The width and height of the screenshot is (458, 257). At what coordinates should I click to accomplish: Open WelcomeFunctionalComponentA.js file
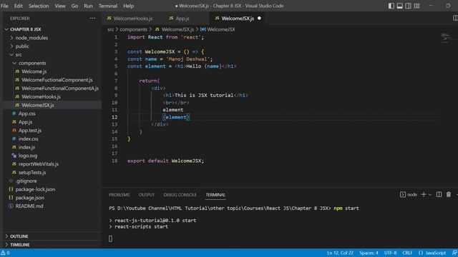(x=60, y=89)
